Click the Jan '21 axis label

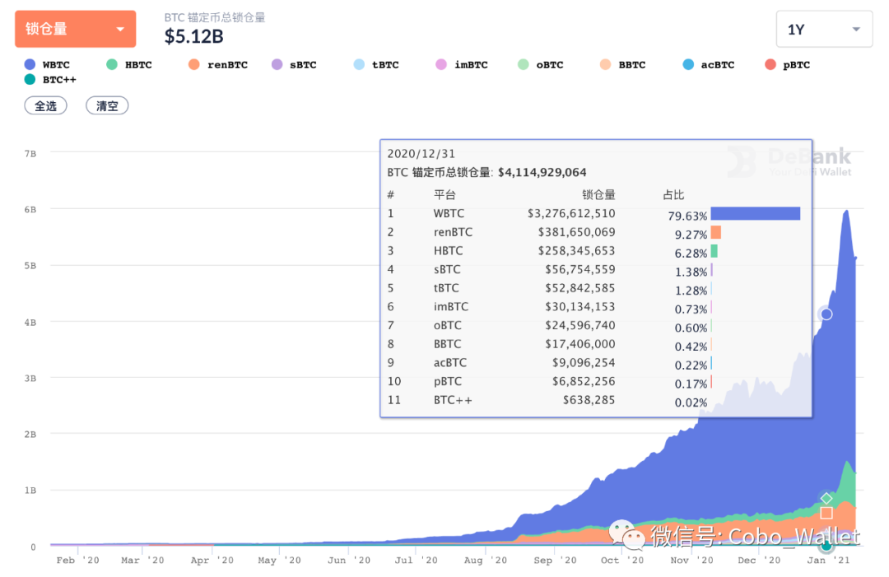click(x=827, y=560)
